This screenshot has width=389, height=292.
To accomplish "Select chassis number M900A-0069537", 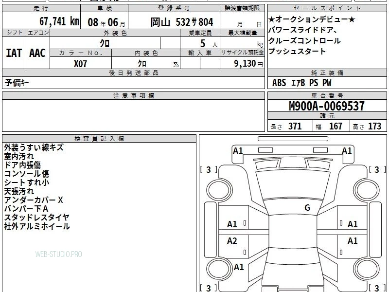I will point(327,106).
